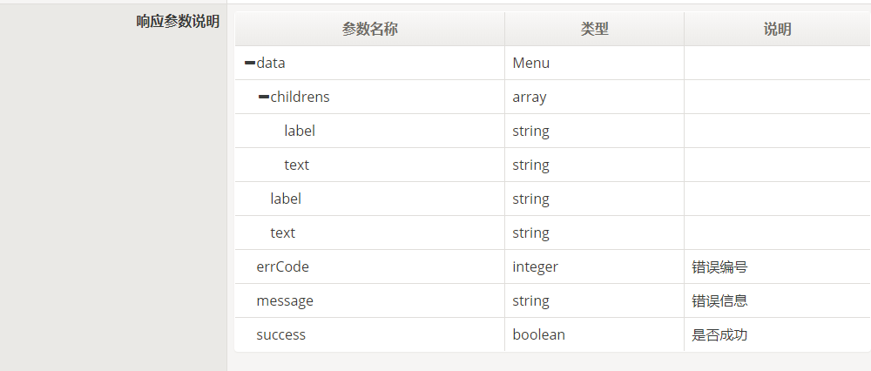871x371 pixels.
Task: Select the label row nested under childrens
Action: (553, 132)
